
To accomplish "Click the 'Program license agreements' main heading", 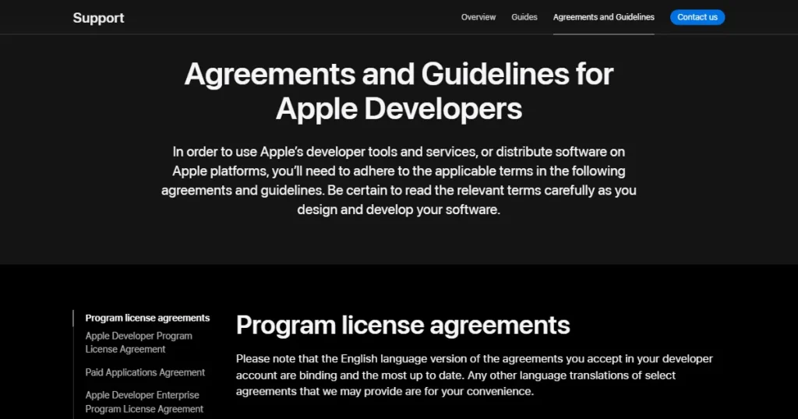I will [403, 325].
